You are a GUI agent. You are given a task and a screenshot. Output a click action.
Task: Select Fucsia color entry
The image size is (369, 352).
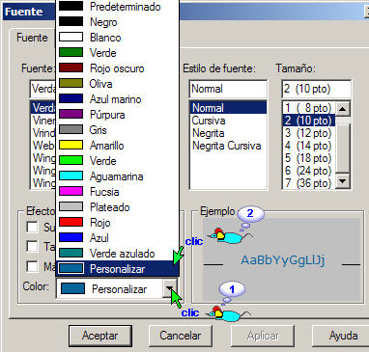coord(118,192)
